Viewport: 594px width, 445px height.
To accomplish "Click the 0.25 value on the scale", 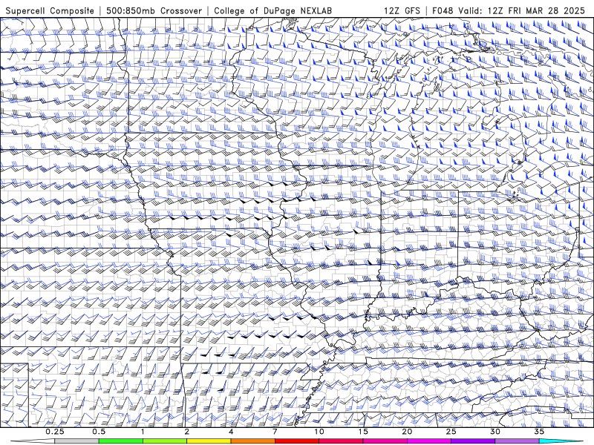I will [x=55, y=432].
